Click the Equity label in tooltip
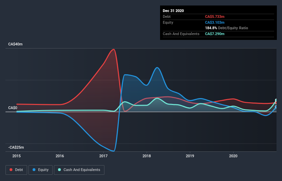The height and width of the screenshot is (181, 282). [168, 22]
